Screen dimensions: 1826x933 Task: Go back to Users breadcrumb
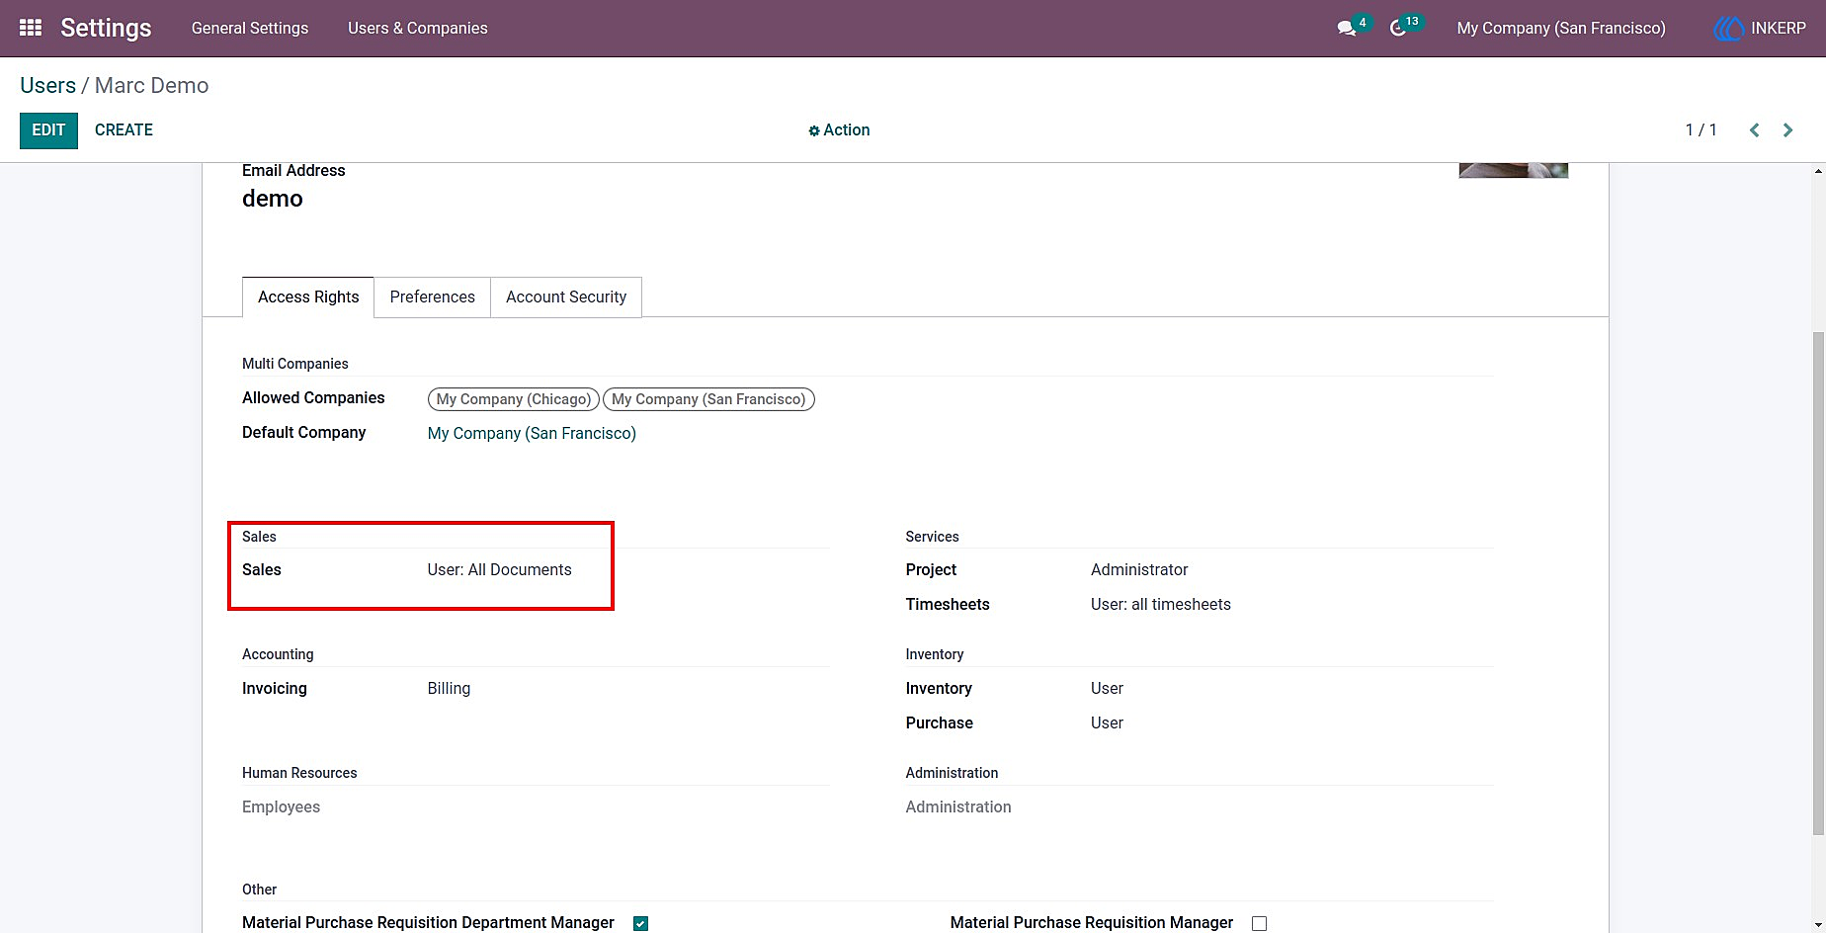tap(47, 85)
